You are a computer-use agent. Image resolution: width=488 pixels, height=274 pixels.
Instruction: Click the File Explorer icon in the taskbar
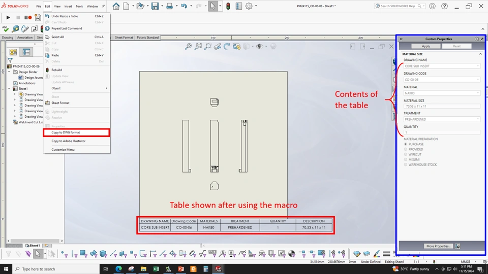tap(143, 269)
